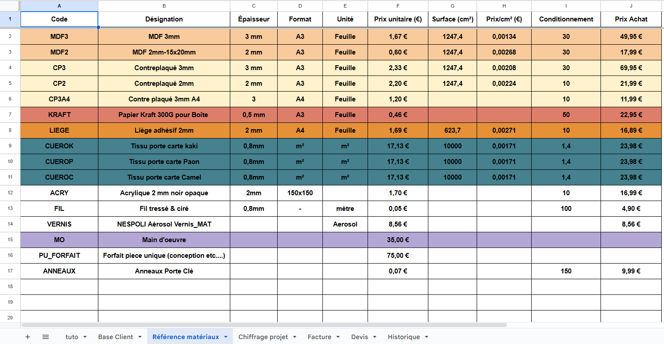Screen dimensions: 664x344
Task: Add a new sheet with the plus icon
Action: coord(28,336)
